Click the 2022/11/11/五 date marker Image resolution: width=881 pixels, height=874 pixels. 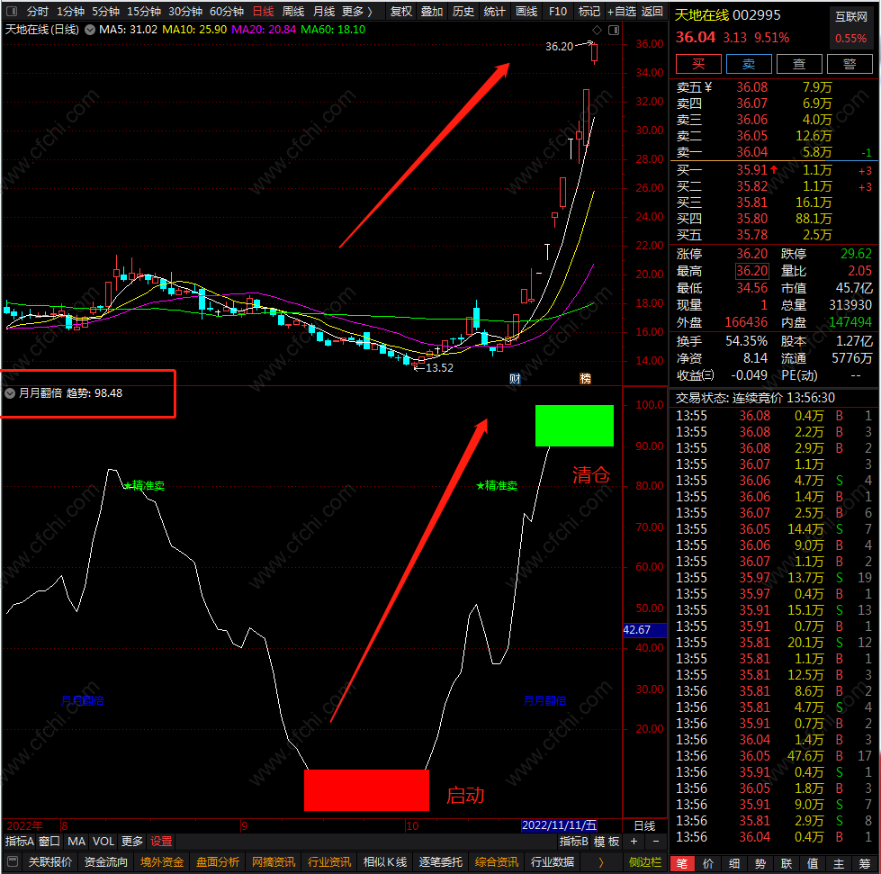(x=559, y=825)
